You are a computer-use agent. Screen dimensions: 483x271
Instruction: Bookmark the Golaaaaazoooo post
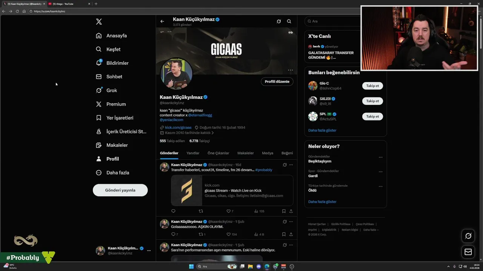coord(284,234)
